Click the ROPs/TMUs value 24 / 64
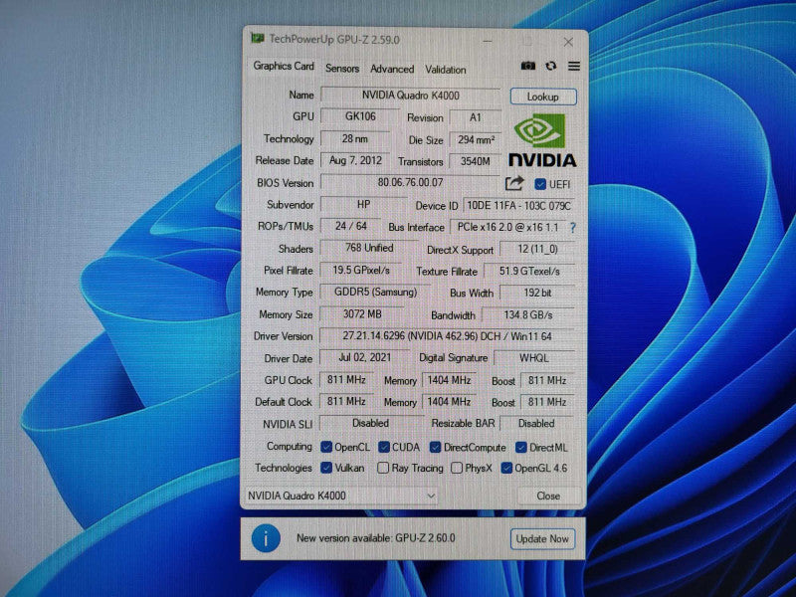Viewport: 796px width, 597px height. 351,226
